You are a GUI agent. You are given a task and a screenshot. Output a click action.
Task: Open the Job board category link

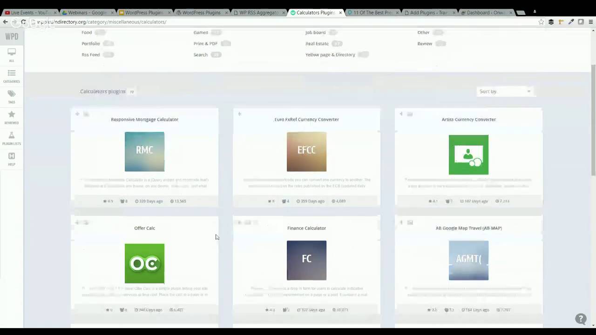315,33
